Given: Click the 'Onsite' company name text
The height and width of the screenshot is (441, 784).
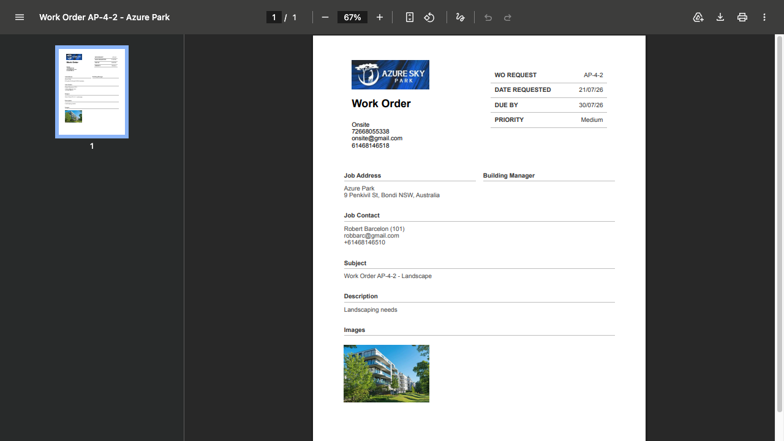Looking at the screenshot, I should point(361,125).
